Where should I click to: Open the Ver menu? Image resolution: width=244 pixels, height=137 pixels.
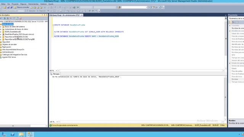8,4
